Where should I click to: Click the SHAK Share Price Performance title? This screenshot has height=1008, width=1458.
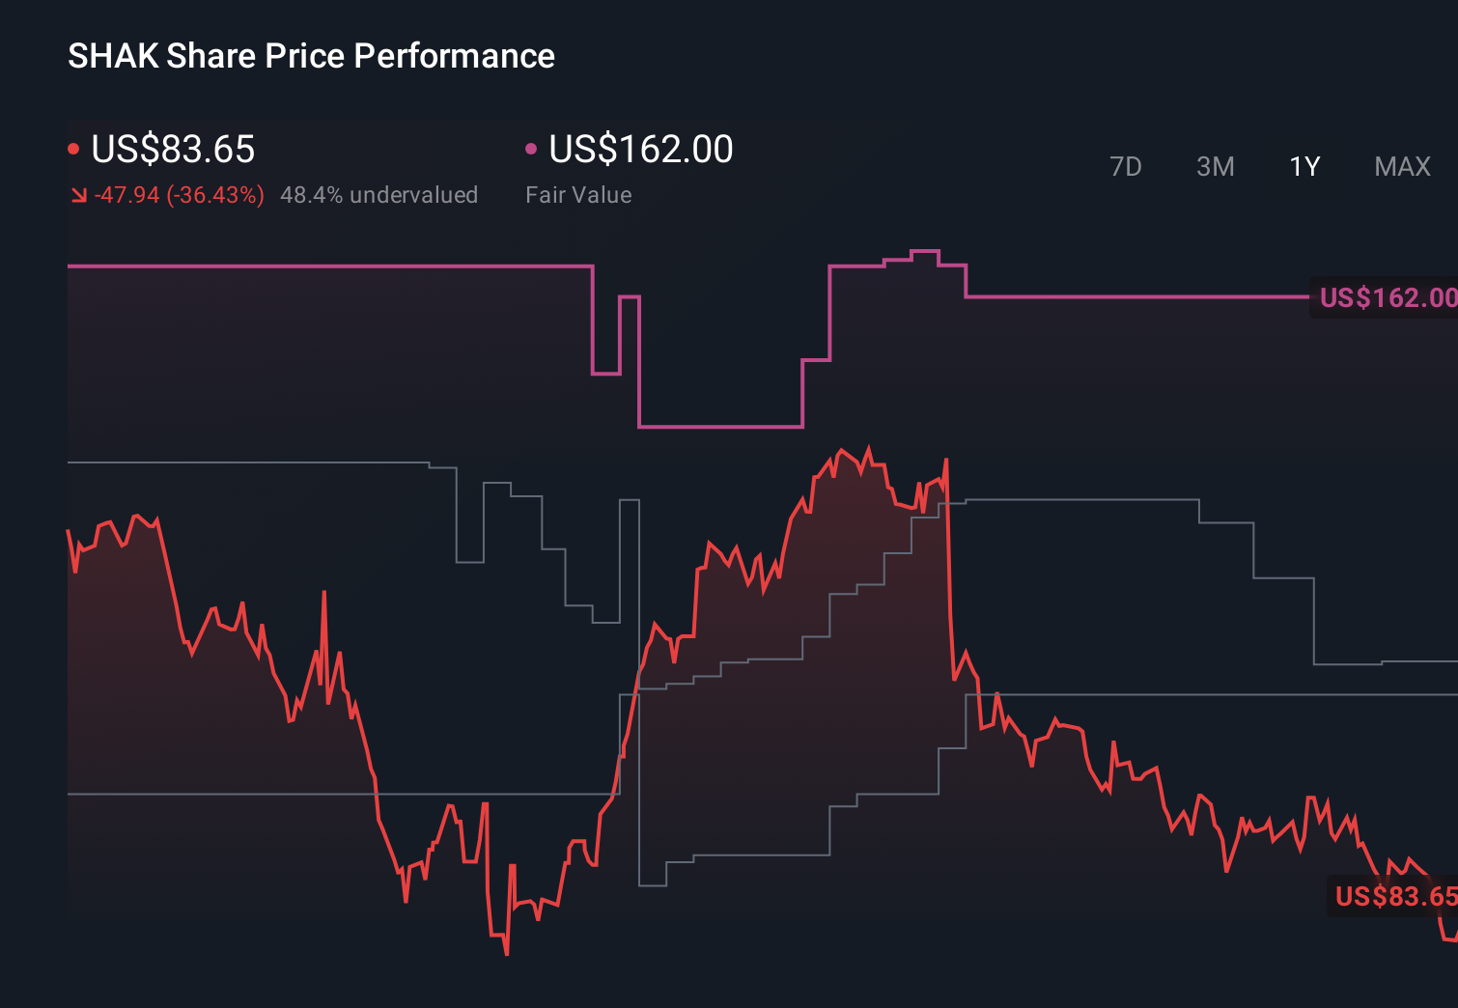pyautogui.click(x=311, y=55)
